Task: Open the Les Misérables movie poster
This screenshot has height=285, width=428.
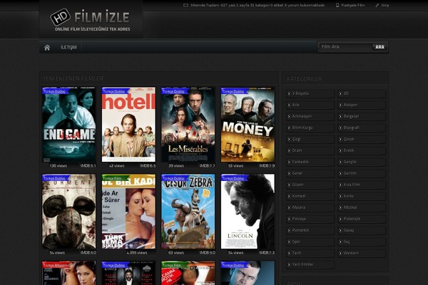Action: pos(188,125)
